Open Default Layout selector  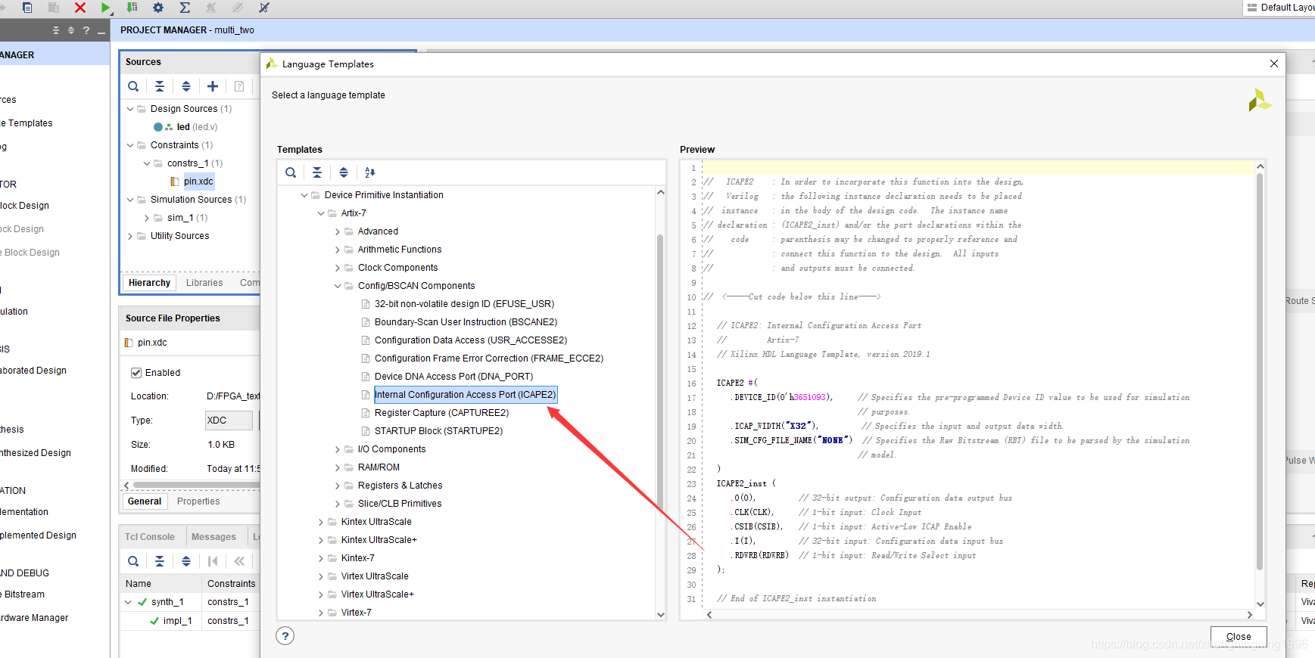tap(1280, 8)
